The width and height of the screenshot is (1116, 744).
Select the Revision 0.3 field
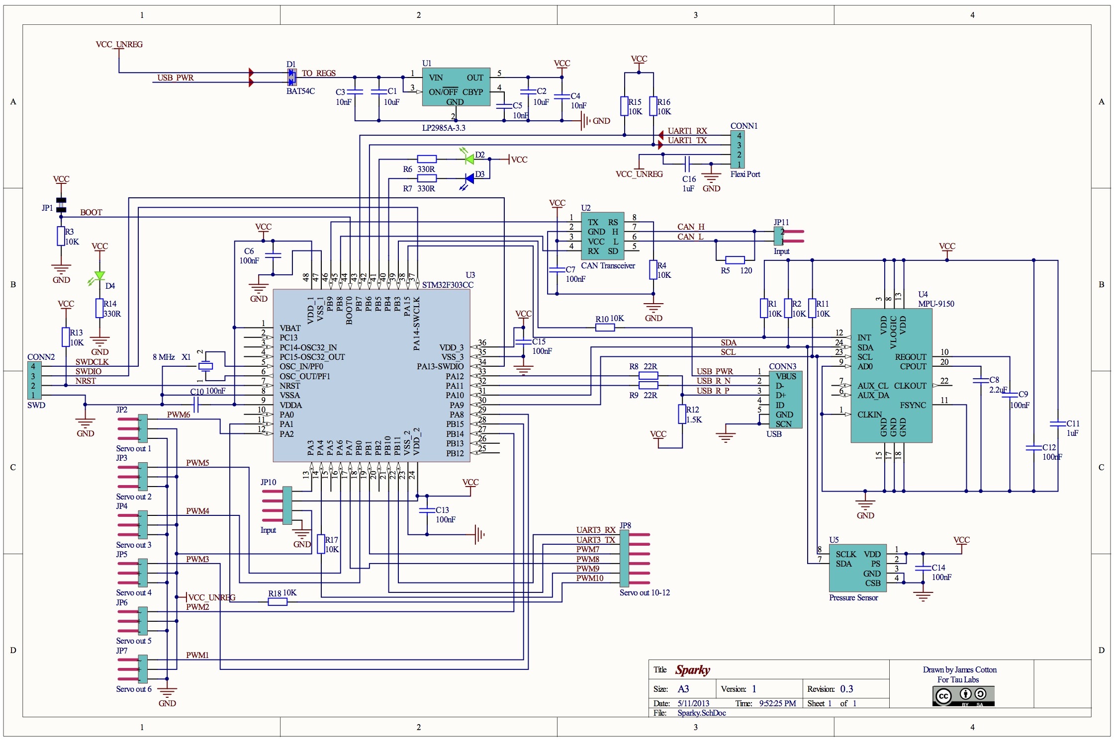846,689
